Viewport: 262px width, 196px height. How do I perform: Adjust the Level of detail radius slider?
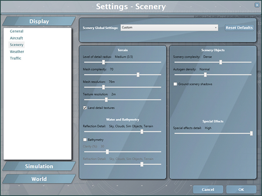pos(103,62)
